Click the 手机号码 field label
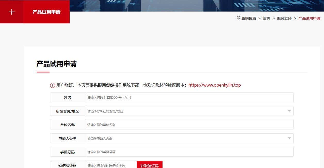 coord(67,152)
